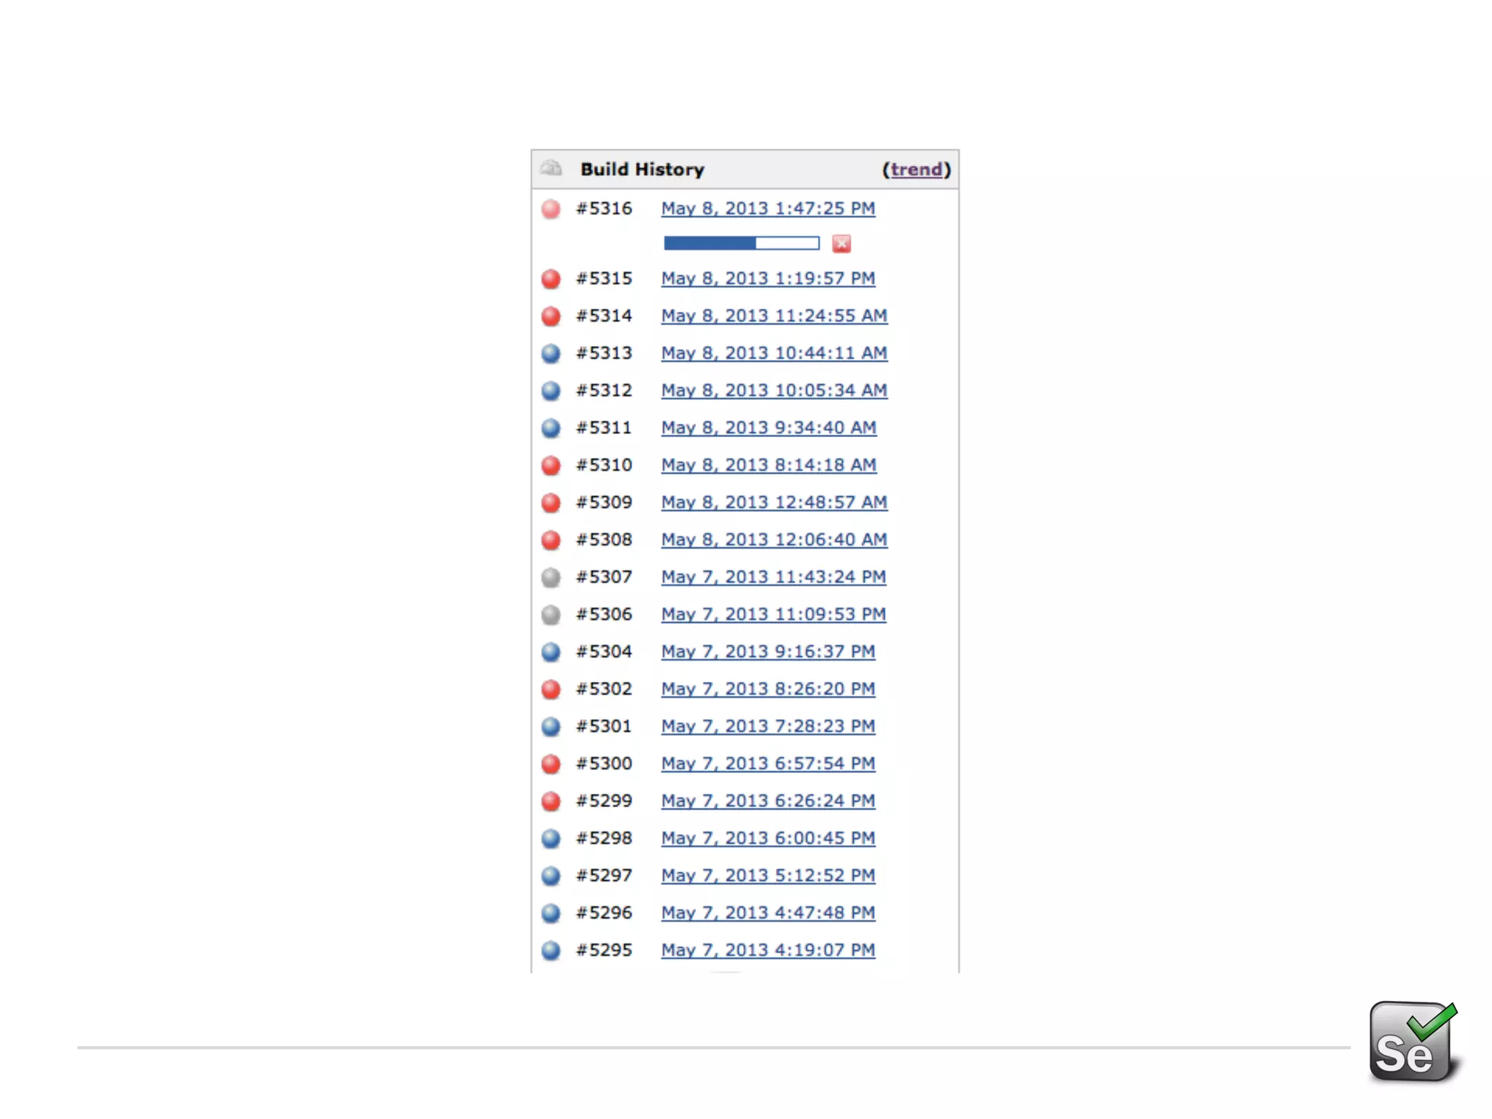Click build number #5310
The height and width of the screenshot is (1119, 1492).
[x=604, y=465]
